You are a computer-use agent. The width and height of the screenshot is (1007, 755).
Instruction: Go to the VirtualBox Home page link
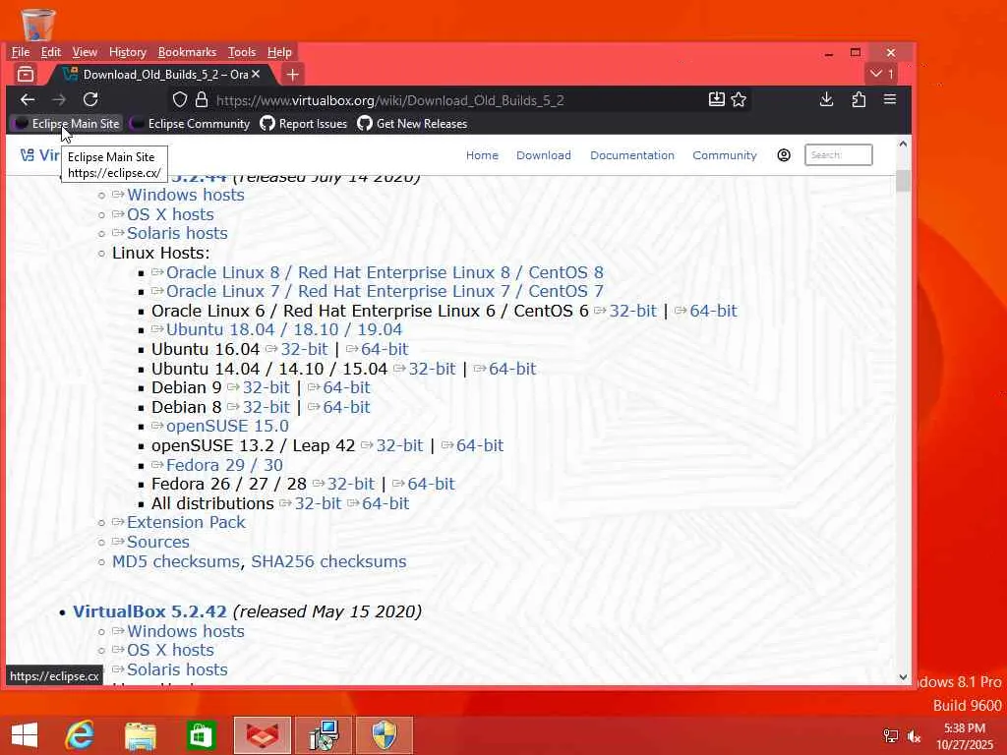(482, 155)
